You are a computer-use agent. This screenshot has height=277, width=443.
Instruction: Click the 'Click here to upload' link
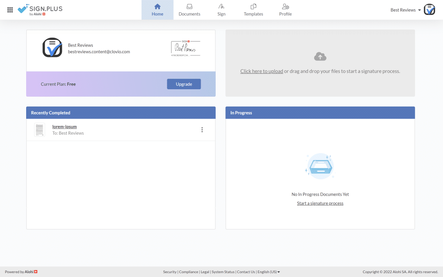pos(261,71)
